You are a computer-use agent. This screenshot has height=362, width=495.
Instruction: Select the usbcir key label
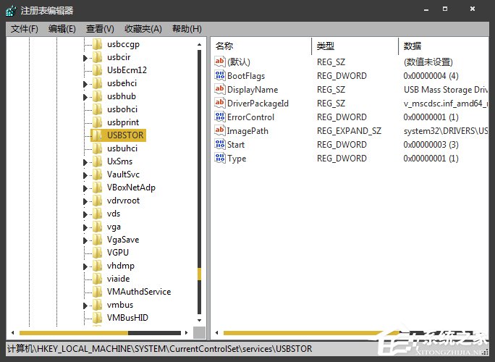[x=119, y=57]
